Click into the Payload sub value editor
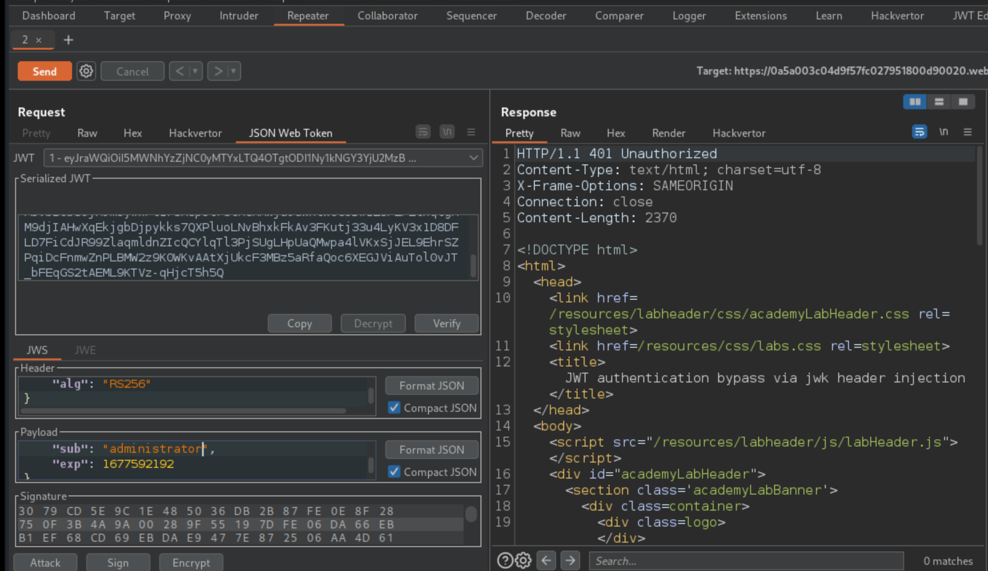 click(x=155, y=449)
